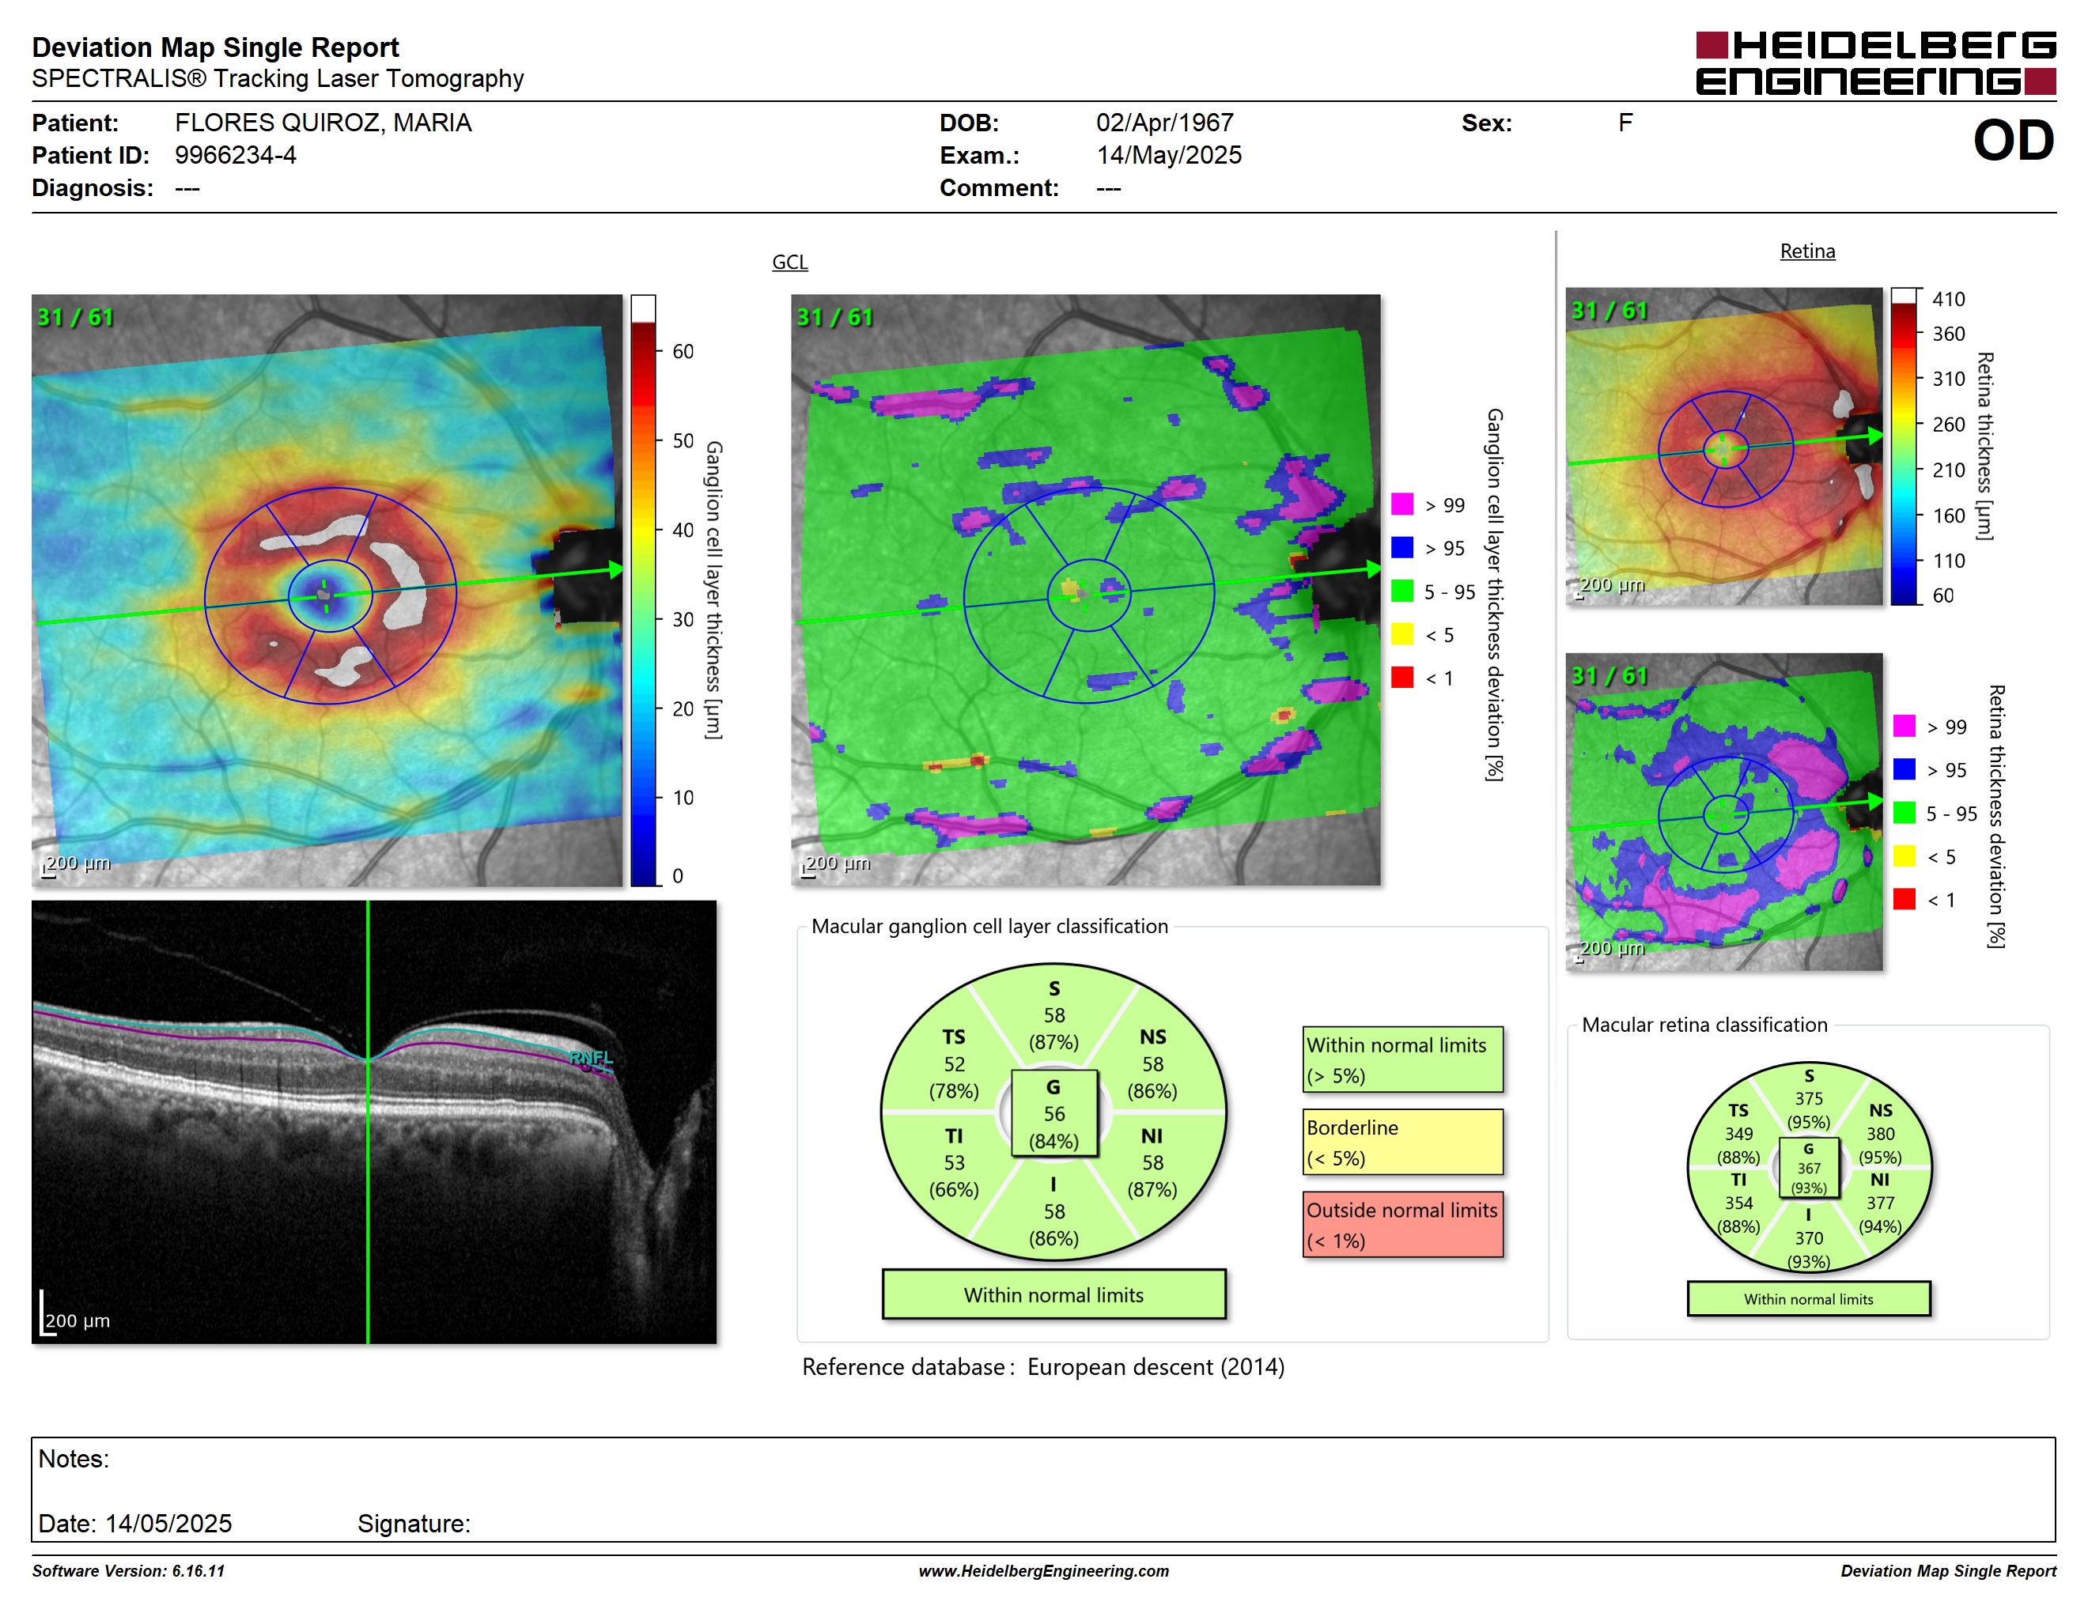Viewport: 2088px width, 1613px height.
Task: Click the GCL I sector 58 (86%)
Action: 1053,1211
